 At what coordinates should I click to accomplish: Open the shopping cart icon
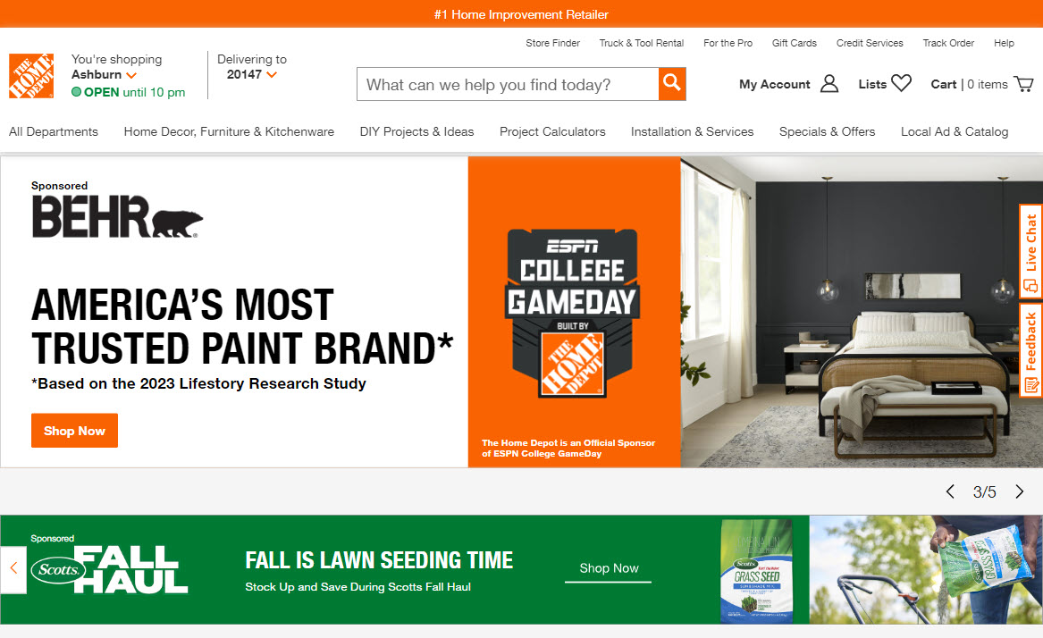1023,84
